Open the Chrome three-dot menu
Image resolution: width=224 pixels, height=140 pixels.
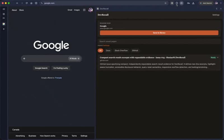pyautogui.click(x=221, y=3)
